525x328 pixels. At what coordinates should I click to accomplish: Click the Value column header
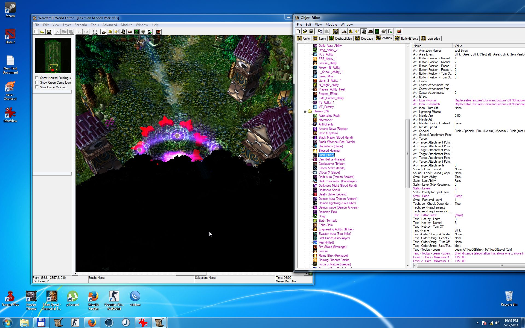coord(489,46)
